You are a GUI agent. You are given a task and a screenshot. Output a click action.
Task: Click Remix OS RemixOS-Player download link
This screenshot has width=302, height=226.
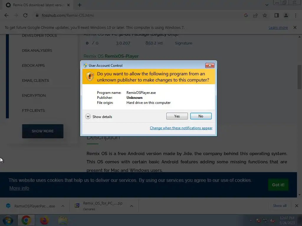point(111,56)
